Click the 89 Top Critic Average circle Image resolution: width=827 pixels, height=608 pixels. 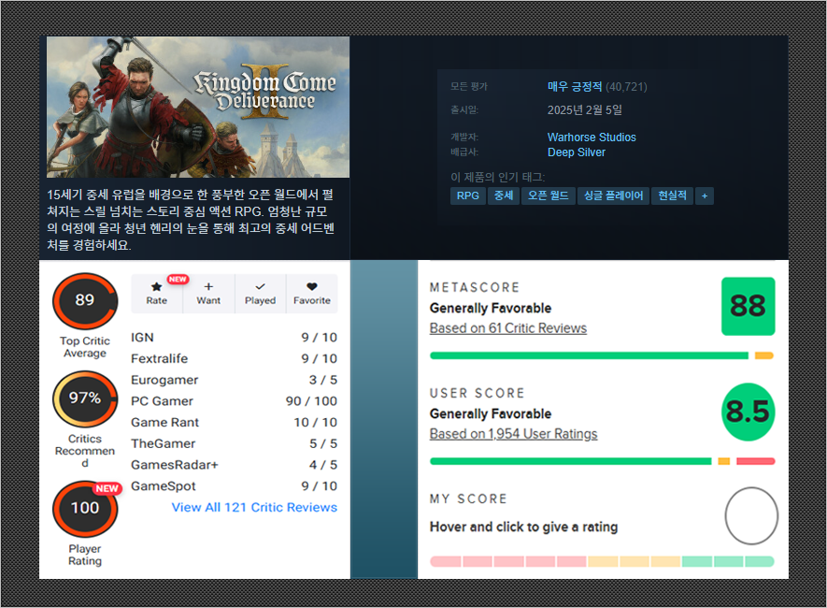pyautogui.click(x=85, y=301)
